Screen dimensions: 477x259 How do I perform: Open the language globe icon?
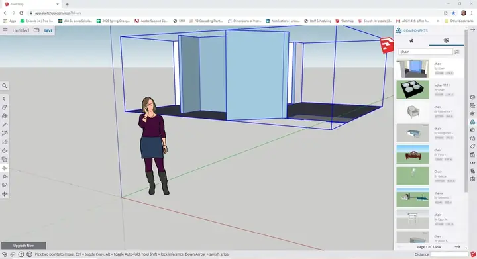(30, 254)
